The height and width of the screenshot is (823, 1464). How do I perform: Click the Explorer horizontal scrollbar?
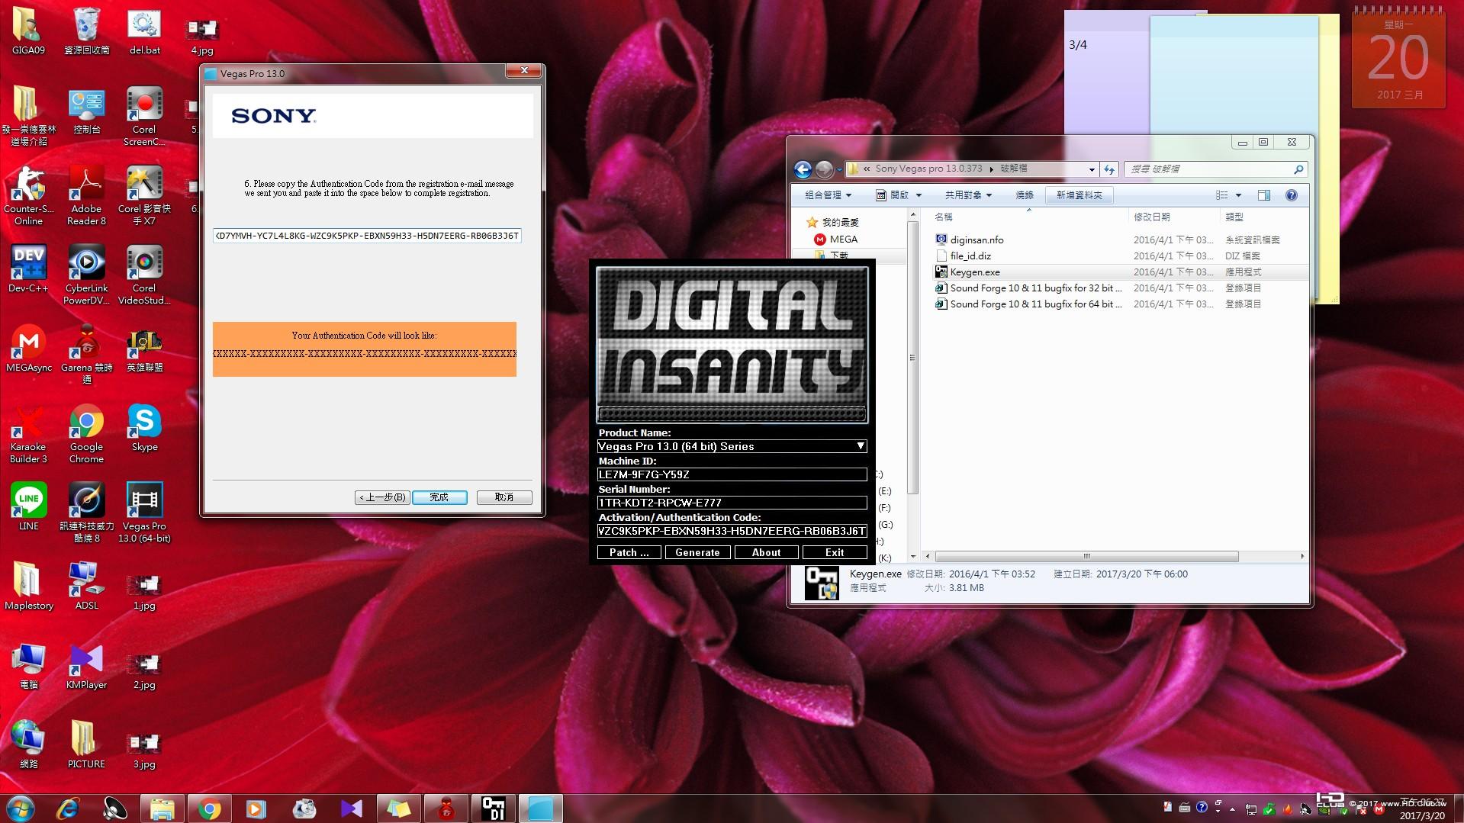(1086, 556)
